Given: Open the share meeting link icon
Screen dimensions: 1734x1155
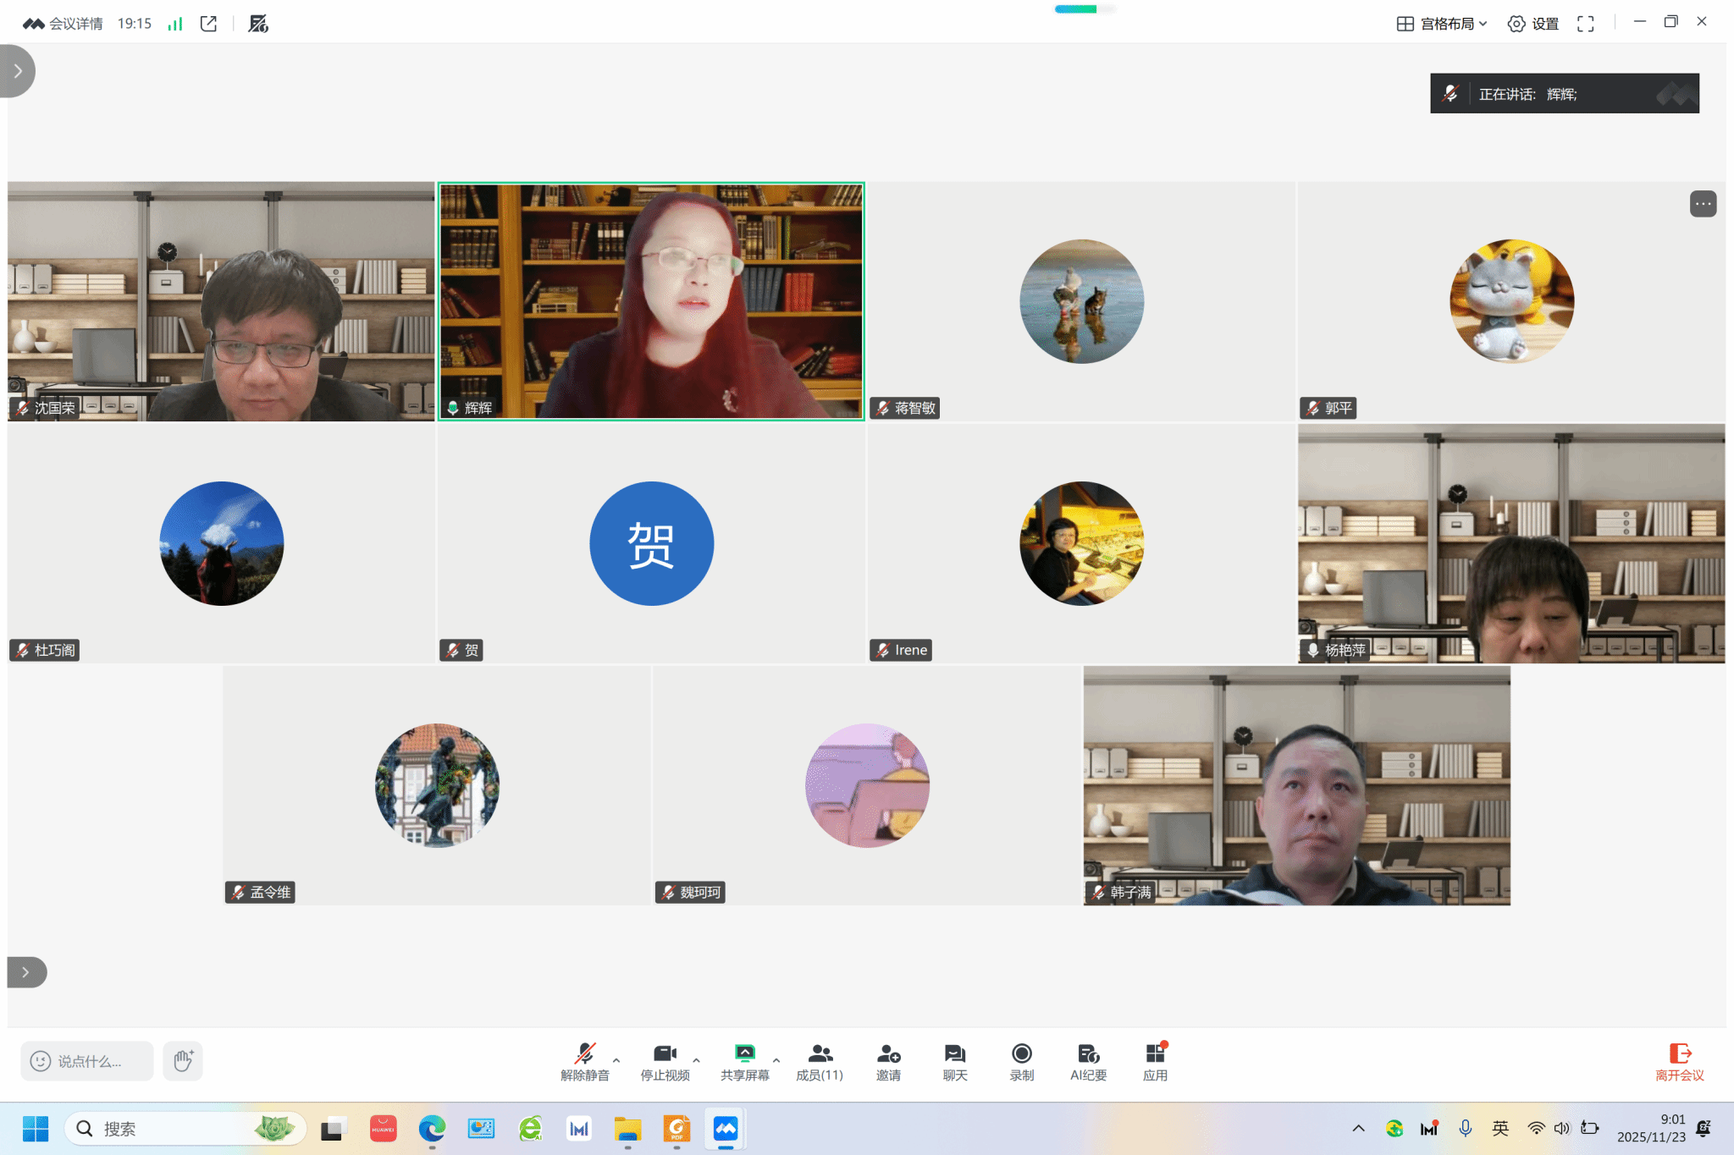Looking at the screenshot, I should tap(208, 24).
